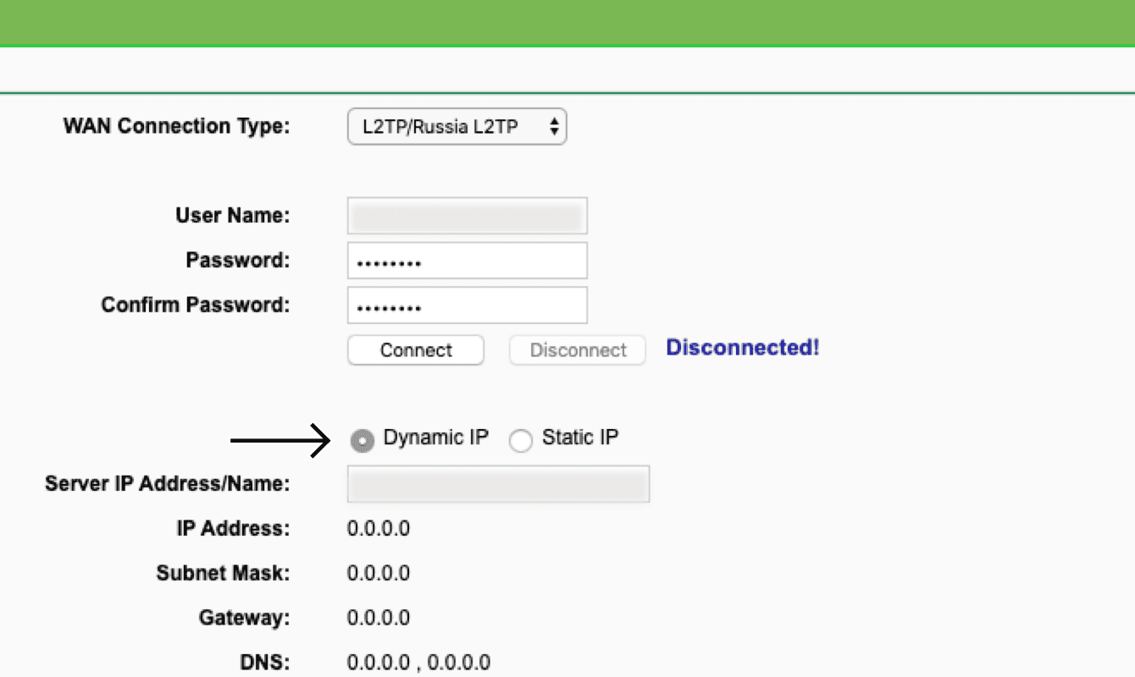
Task: Focus the Password field
Action: (467, 261)
